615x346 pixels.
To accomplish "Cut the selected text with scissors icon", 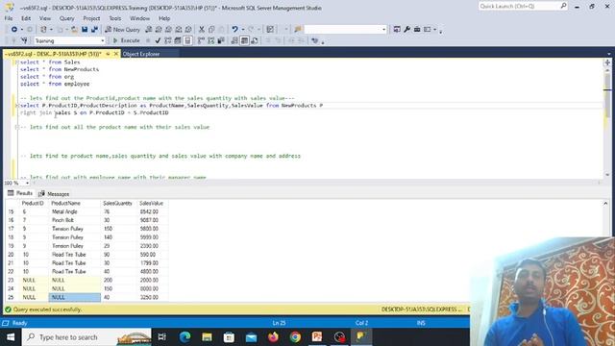I will click(202, 30).
